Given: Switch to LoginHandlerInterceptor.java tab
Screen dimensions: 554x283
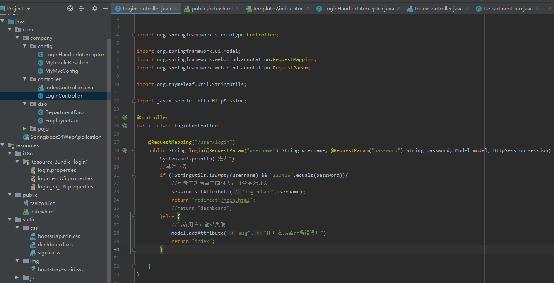Looking at the screenshot, I should (x=359, y=8).
